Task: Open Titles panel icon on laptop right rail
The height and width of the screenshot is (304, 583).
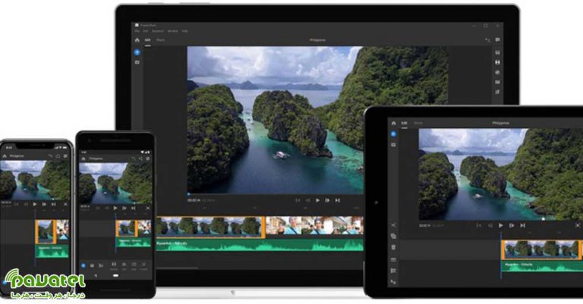Action: point(497,53)
